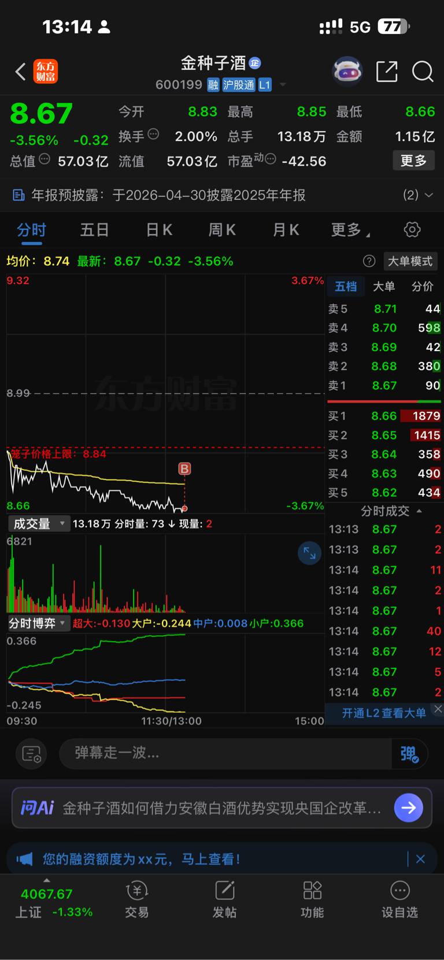Tap the 买2 8.65 order row
This screenshot has height=960, width=444.
tap(384, 435)
